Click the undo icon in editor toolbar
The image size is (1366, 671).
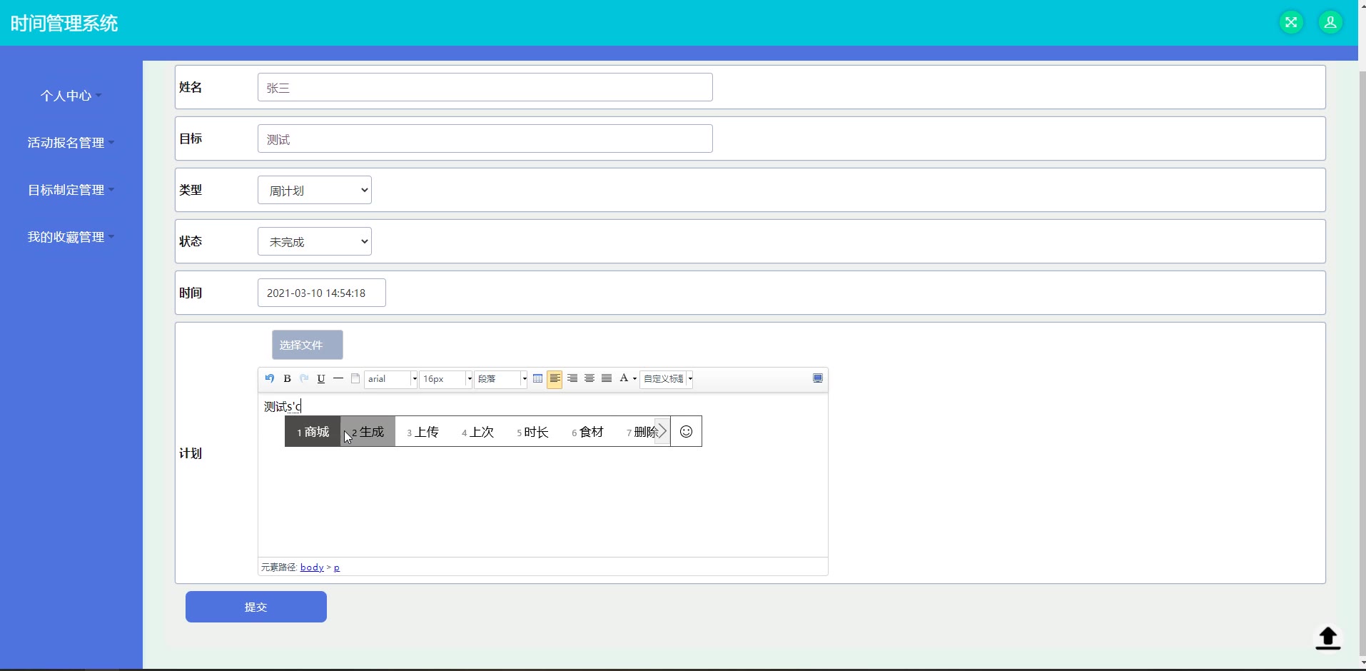click(x=270, y=378)
